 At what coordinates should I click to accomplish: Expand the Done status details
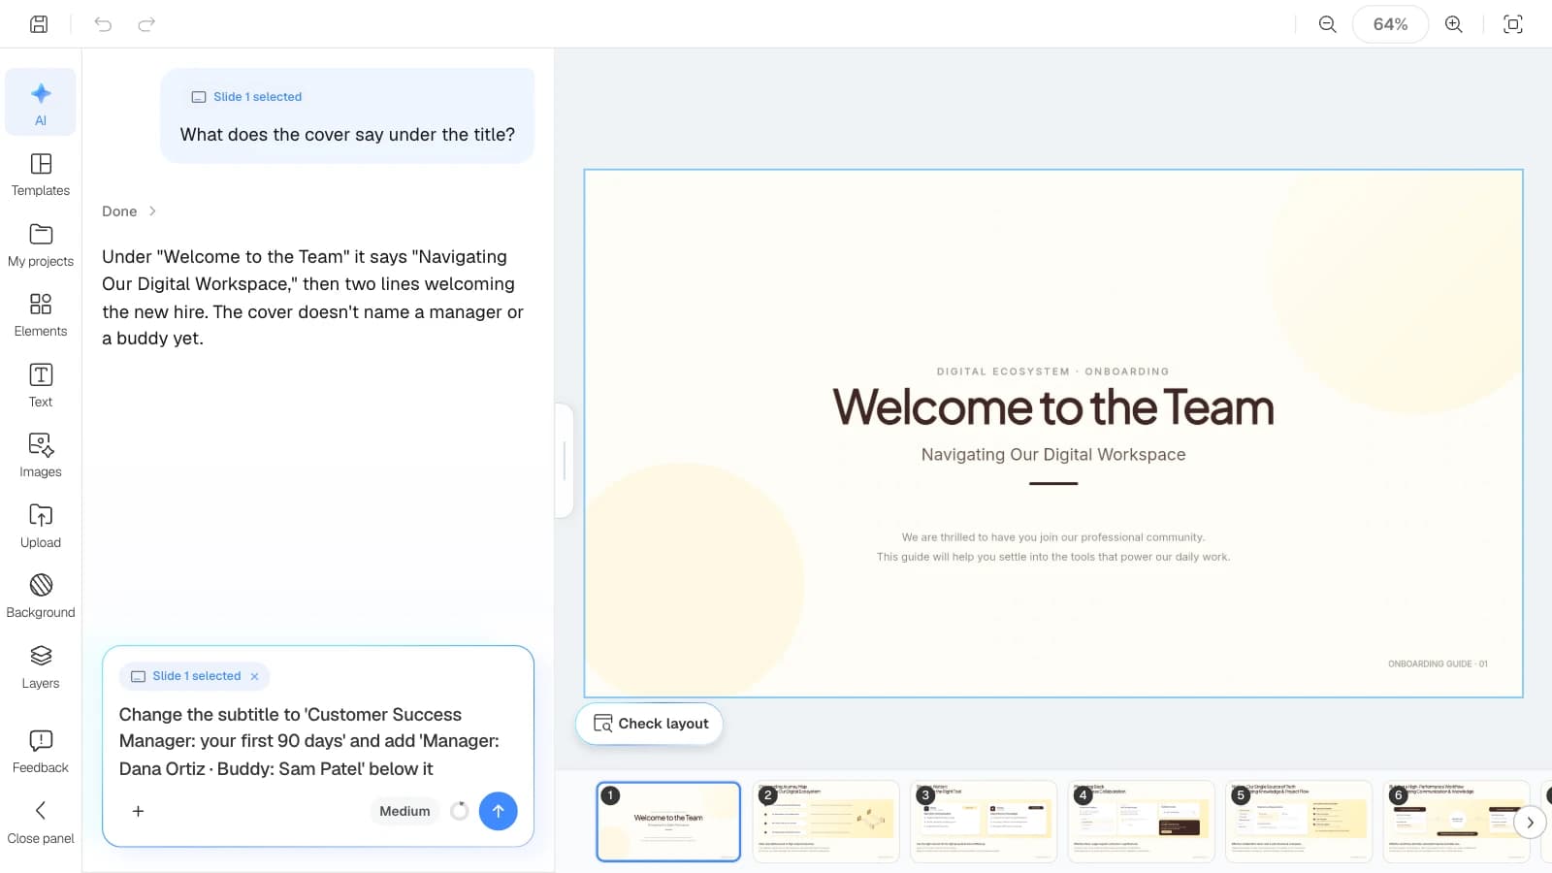coord(129,211)
